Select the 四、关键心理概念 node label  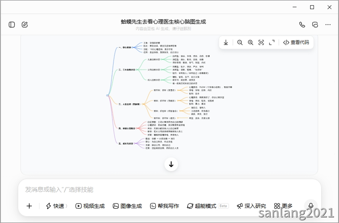127,128
